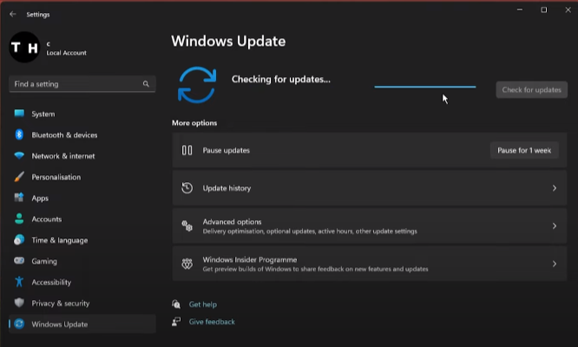578x347 pixels.
Task: Click the Accessibility figure icon
Action: coord(19,282)
